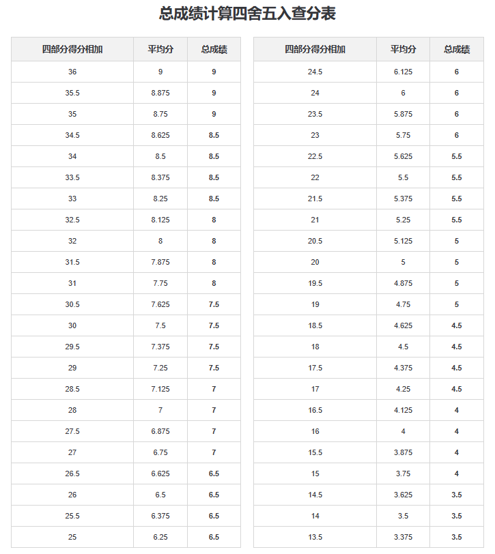Select the sum cell 20.5

pyautogui.click(x=315, y=241)
